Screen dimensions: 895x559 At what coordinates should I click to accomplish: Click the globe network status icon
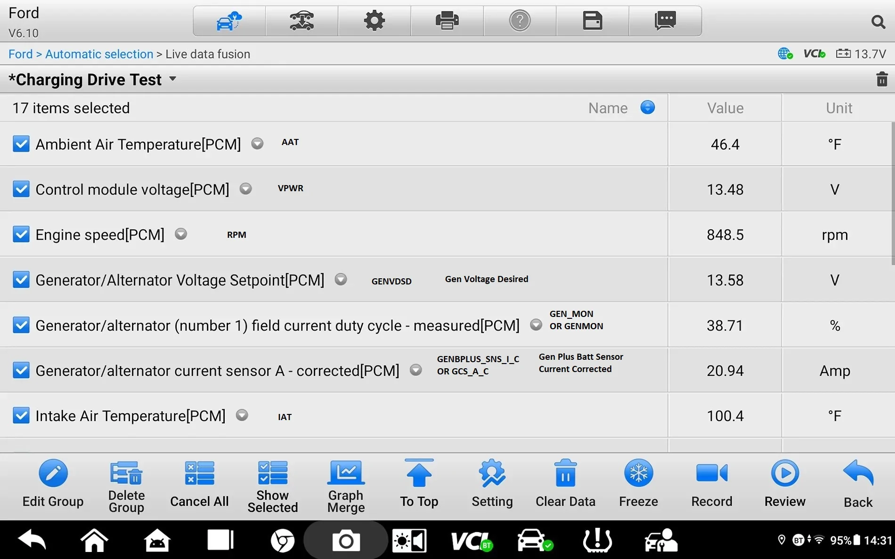(785, 54)
